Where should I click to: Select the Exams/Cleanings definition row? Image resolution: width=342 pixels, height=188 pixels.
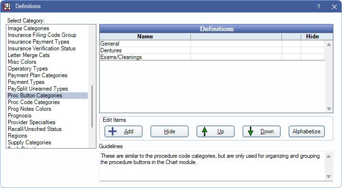pos(212,57)
